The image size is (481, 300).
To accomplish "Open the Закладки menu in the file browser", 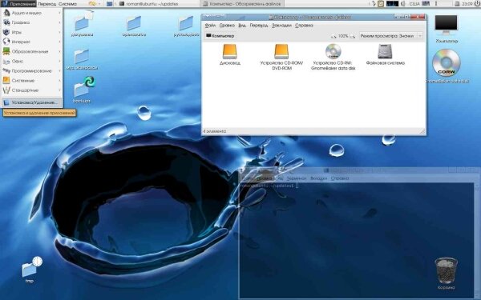I will pyautogui.click(x=281, y=26).
